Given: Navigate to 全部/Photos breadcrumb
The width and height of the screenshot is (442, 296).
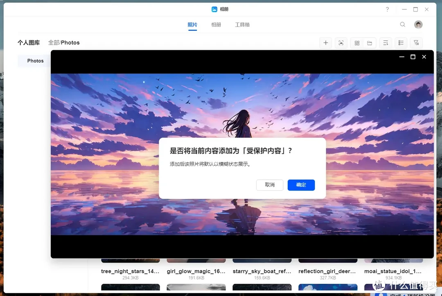Looking at the screenshot, I should click(x=64, y=42).
